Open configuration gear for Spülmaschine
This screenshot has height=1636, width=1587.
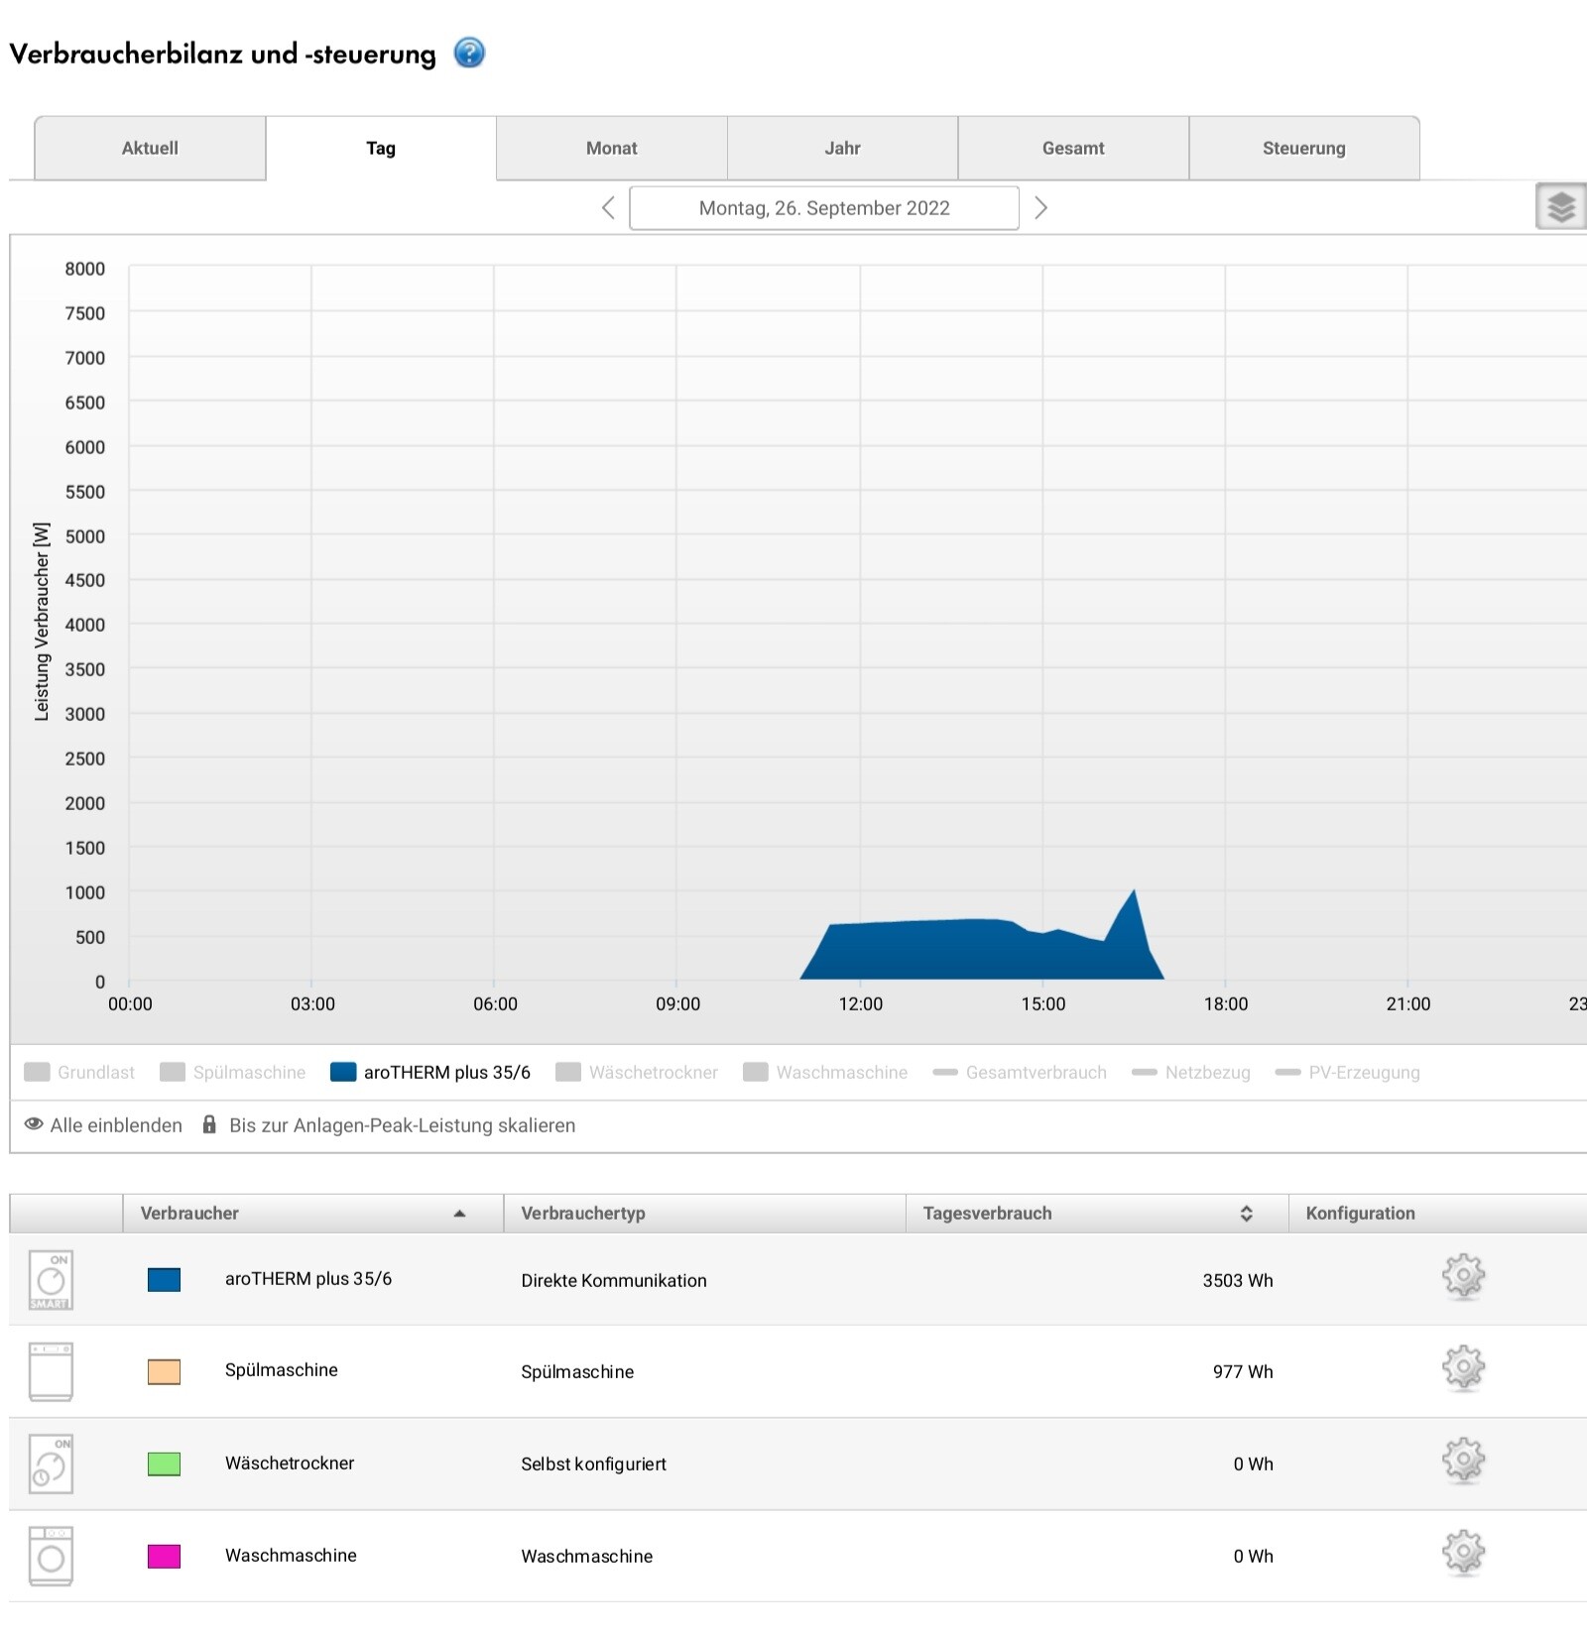pos(1463,1368)
